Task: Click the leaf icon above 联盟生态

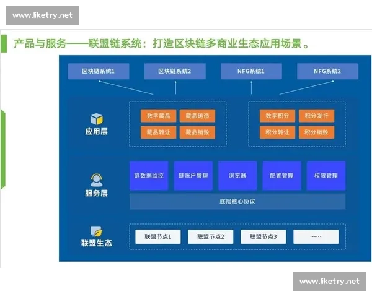Action: click(x=96, y=231)
